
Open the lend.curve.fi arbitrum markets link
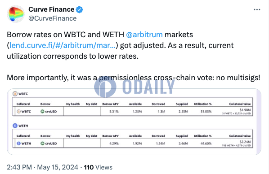[63, 45]
